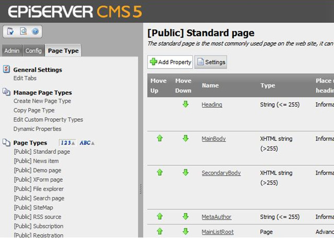Sort page types alphabetically with ABC icon

pos(86,143)
